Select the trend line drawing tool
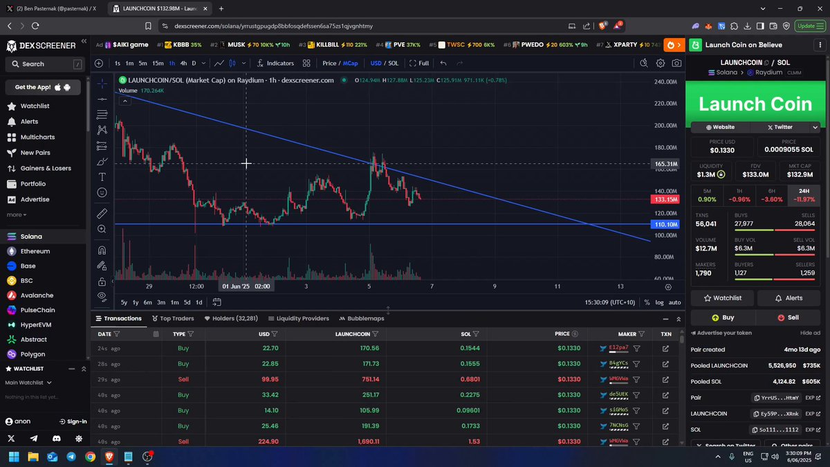830x467 pixels. point(102,99)
